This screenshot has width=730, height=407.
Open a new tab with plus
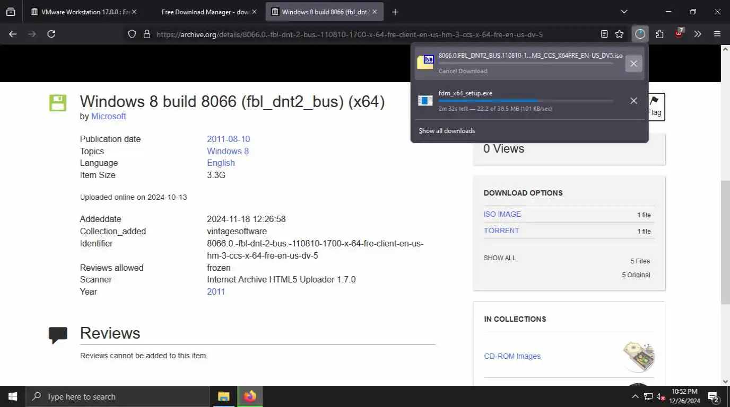tap(395, 12)
